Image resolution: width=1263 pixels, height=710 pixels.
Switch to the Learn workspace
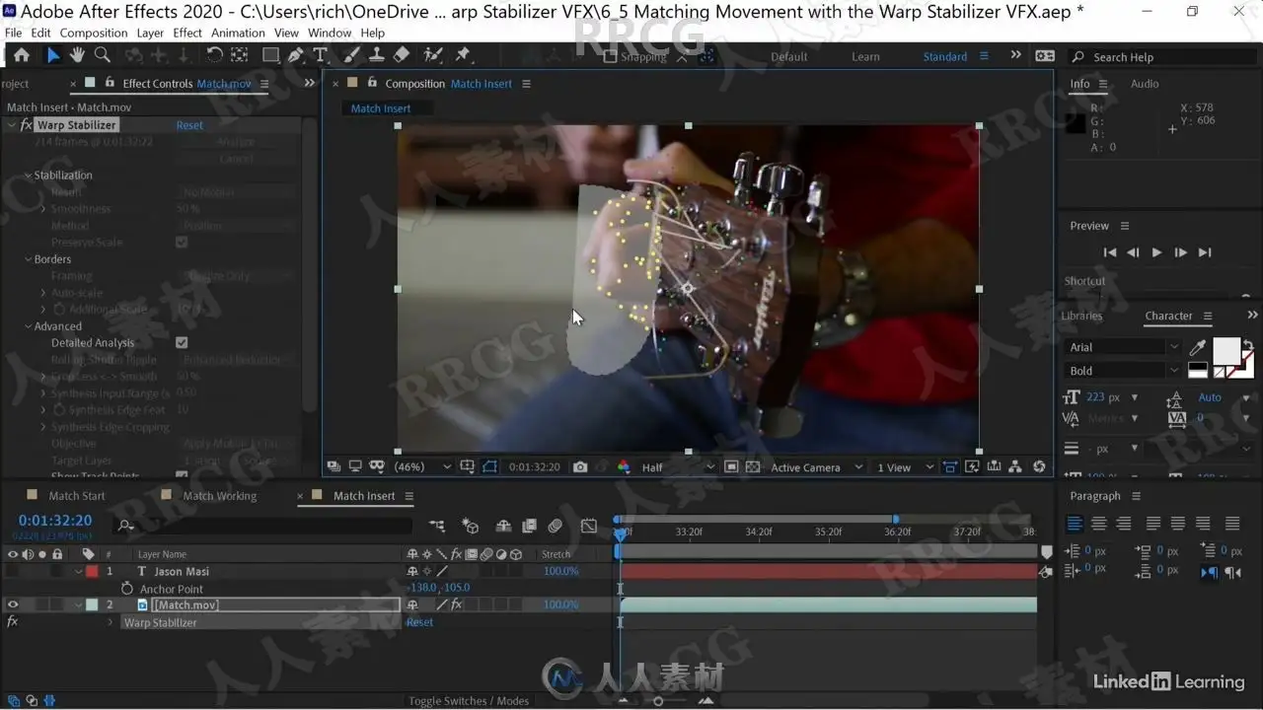865,56
